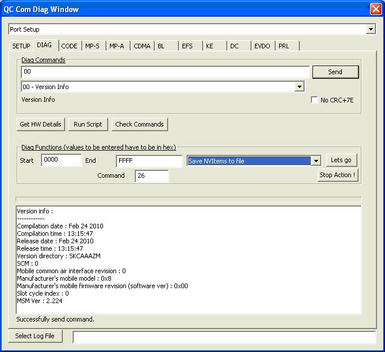Click 'Manufacturer's mobile model : 0x8' line

tap(64, 278)
